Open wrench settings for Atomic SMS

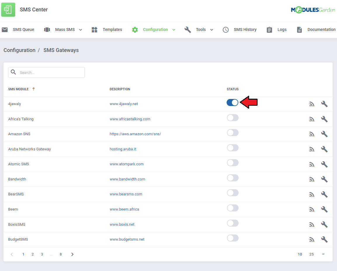(324, 164)
